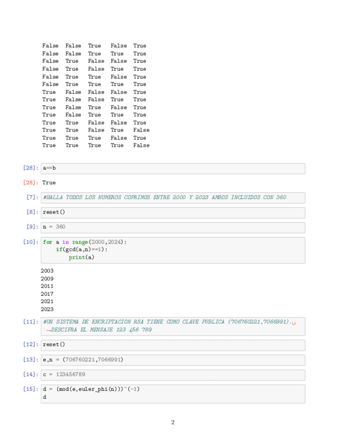Select the output number 2011
Viewport: 346px width, 448px height.
click(x=47, y=286)
